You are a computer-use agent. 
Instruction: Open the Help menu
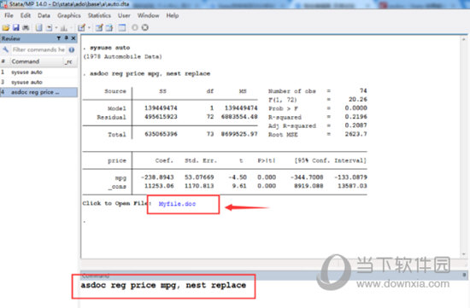[173, 15]
